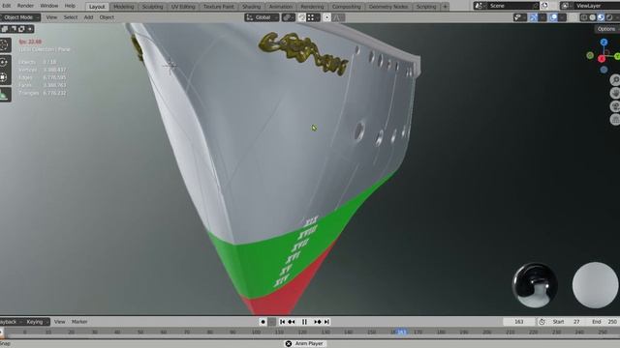Switch to wireframe viewport shading
The height and width of the screenshot is (348, 620).
point(584,17)
